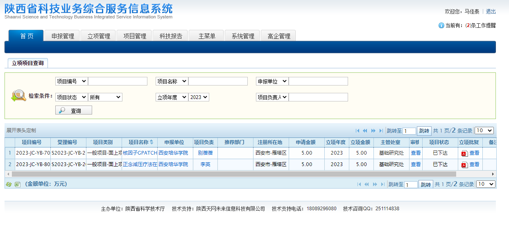The height and width of the screenshot is (225, 509).
Task: Open the PDF icon in the second row
Action: click(x=464, y=165)
